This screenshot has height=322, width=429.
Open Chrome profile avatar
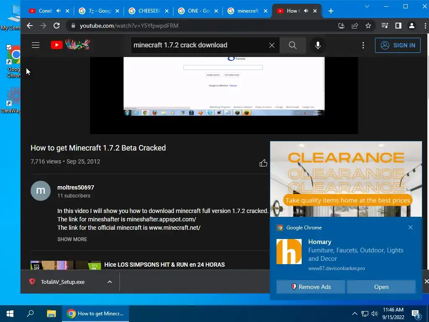coord(412,26)
